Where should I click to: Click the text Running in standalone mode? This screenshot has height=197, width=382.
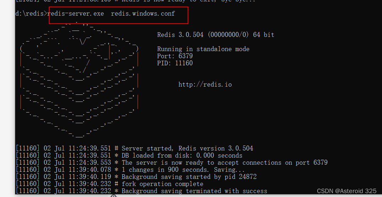203,49
